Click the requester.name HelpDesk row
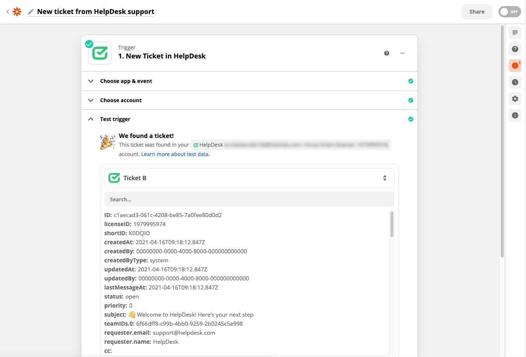The height and width of the screenshot is (357, 526). tap(141, 342)
